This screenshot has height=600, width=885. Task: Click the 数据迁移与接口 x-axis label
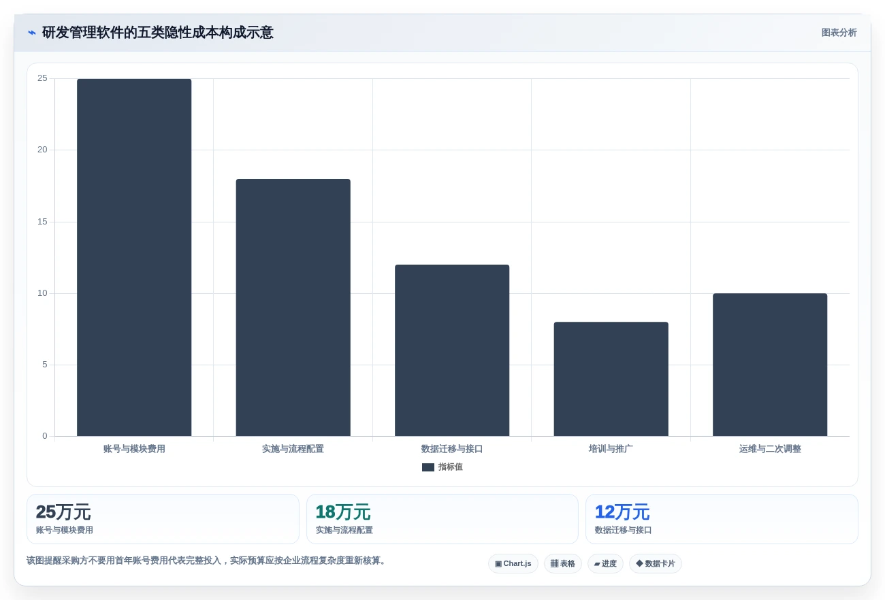(452, 449)
